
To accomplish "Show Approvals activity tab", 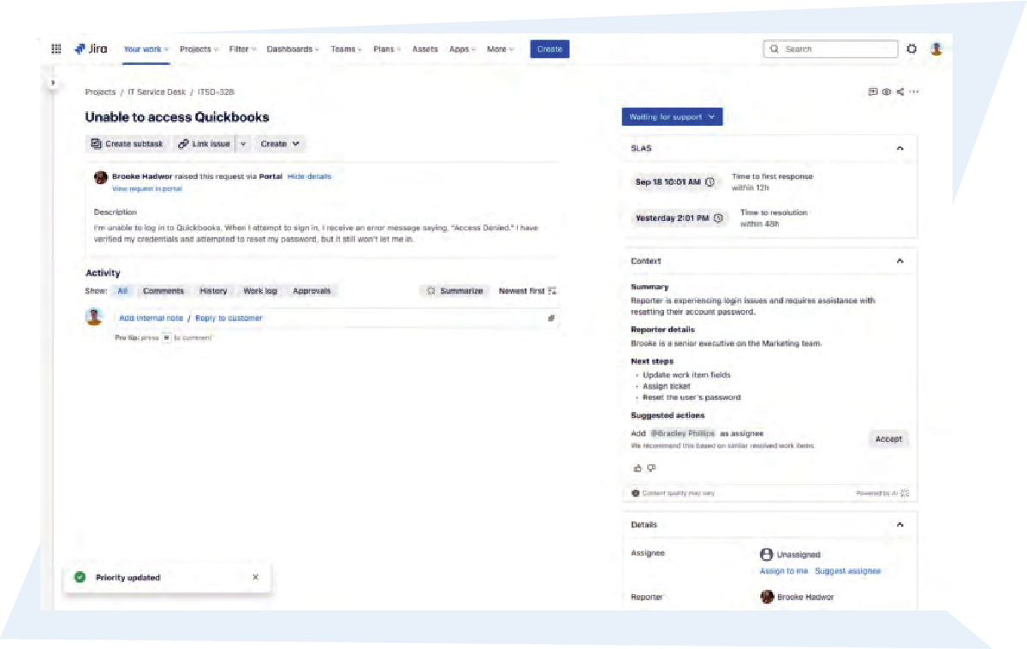I will pos(312,291).
